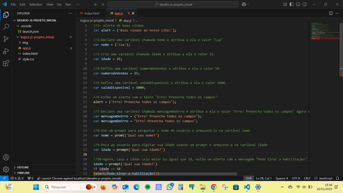Show hidden system tray icons
The width and height of the screenshot is (343, 193).
tap(282, 187)
